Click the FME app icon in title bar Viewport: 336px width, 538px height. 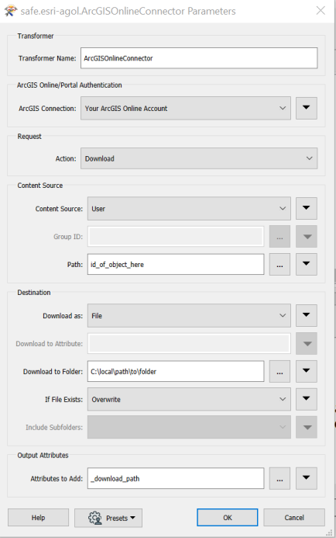(11, 11)
